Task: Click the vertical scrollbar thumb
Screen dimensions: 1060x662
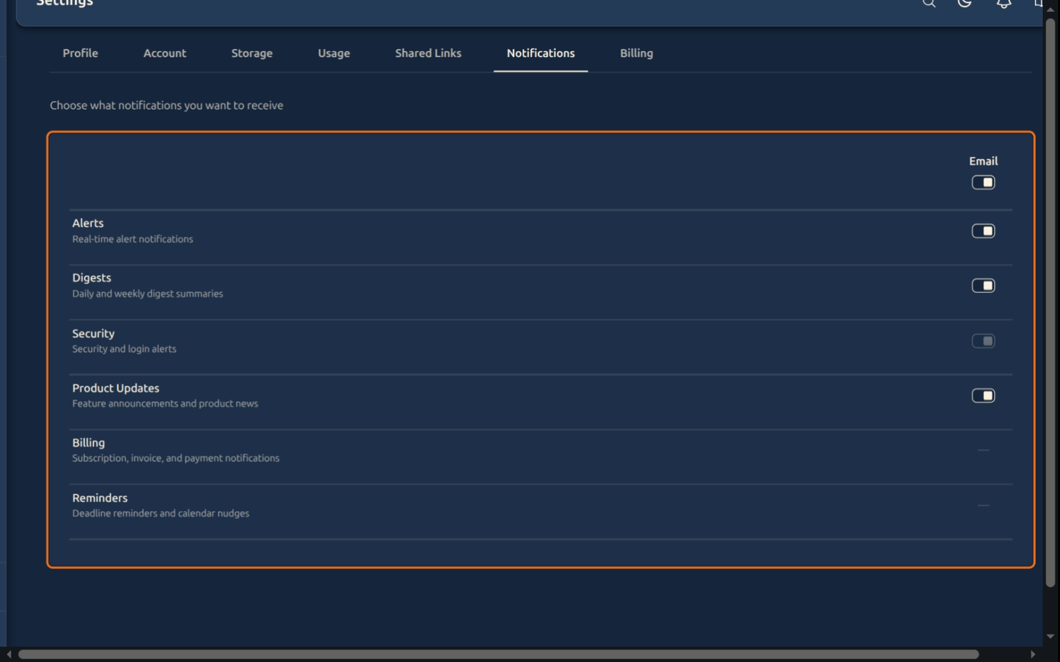Action: pos(1050,302)
